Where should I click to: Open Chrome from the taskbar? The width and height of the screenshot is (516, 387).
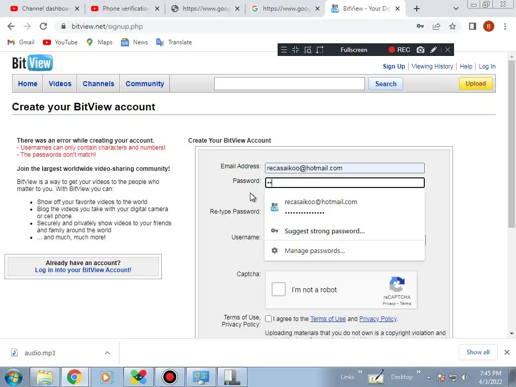75,377
